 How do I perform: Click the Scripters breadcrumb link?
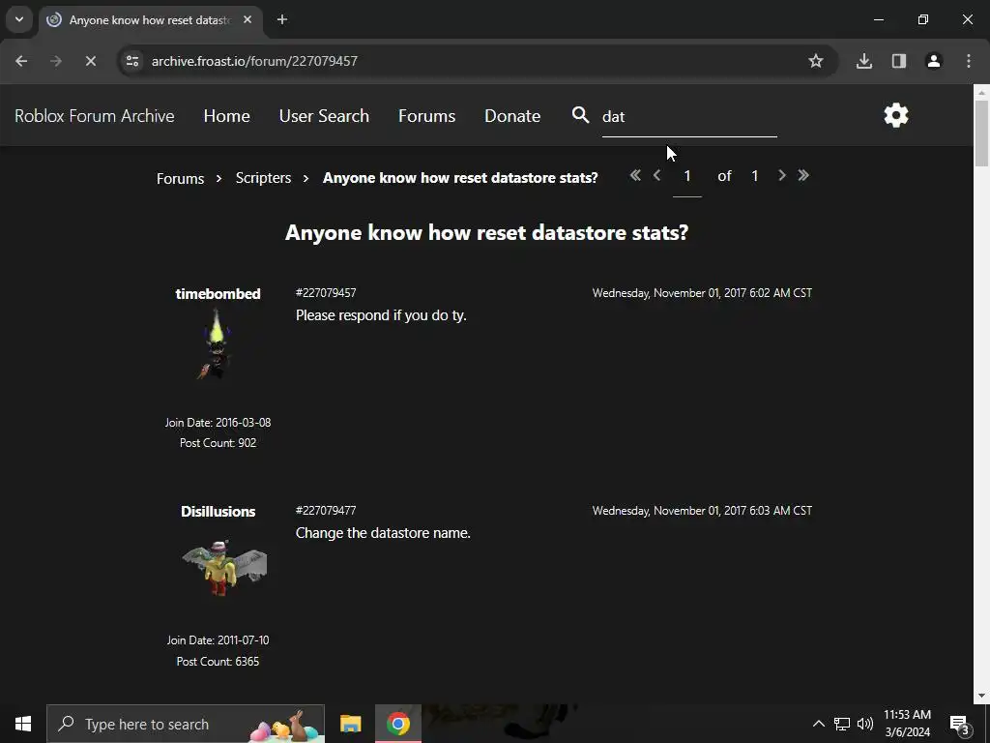tap(263, 178)
